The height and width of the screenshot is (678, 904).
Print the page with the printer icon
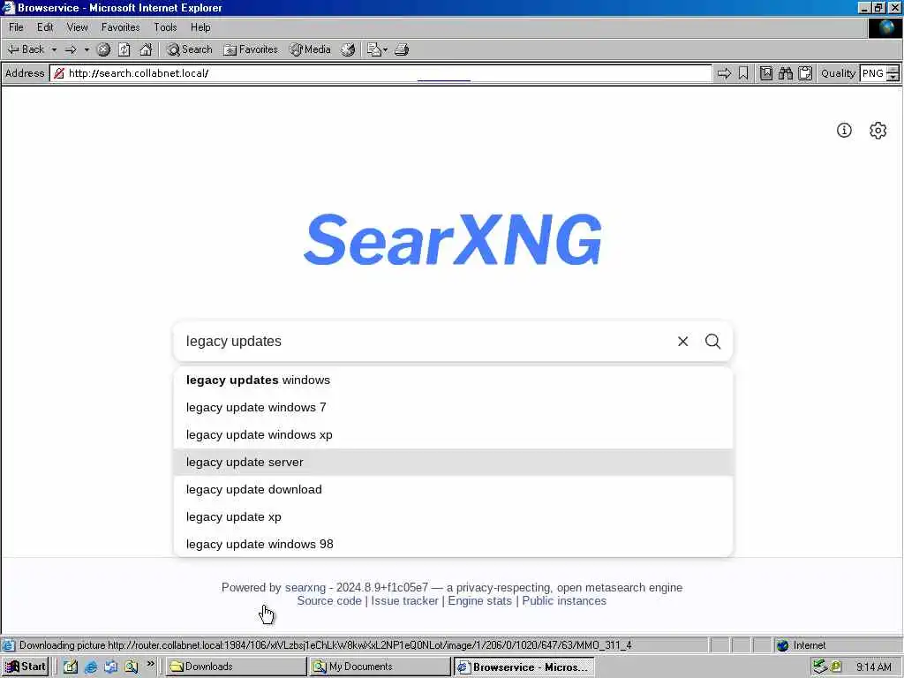pos(402,49)
